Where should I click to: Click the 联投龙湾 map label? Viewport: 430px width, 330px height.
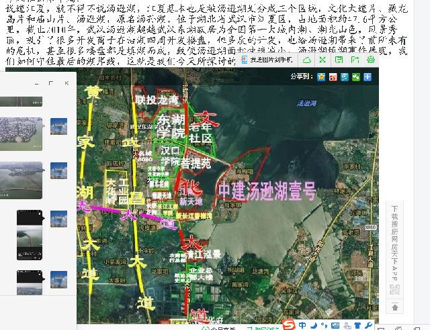(x=157, y=100)
